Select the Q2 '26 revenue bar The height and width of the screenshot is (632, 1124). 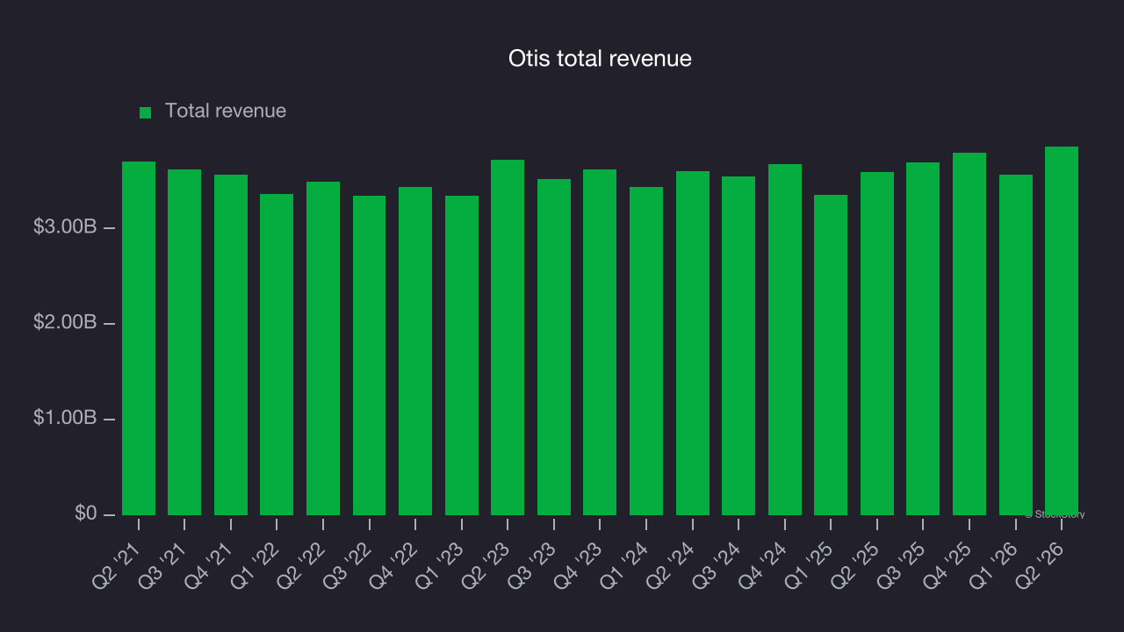point(1062,331)
